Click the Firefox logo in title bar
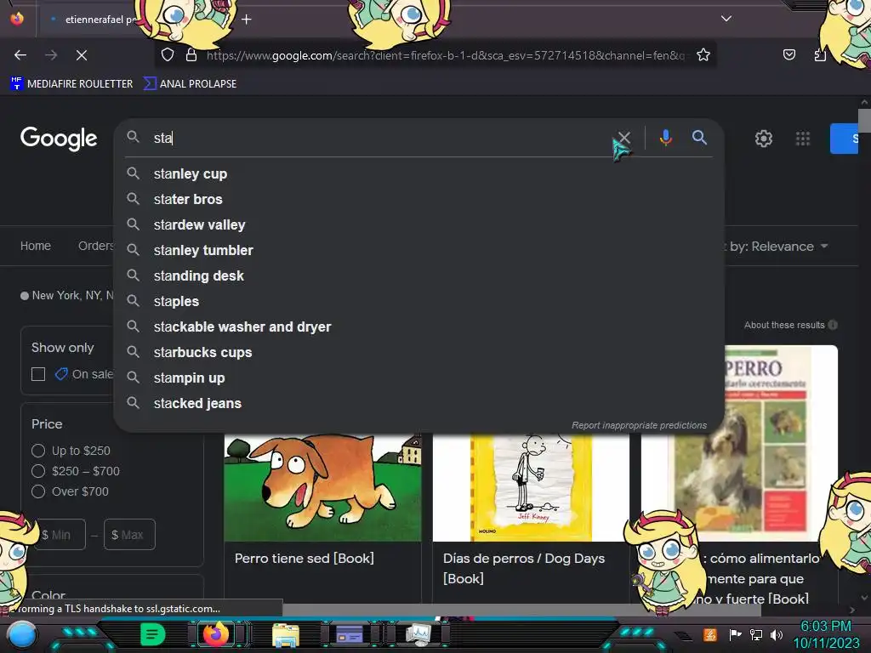The height and width of the screenshot is (653, 871). 17,19
